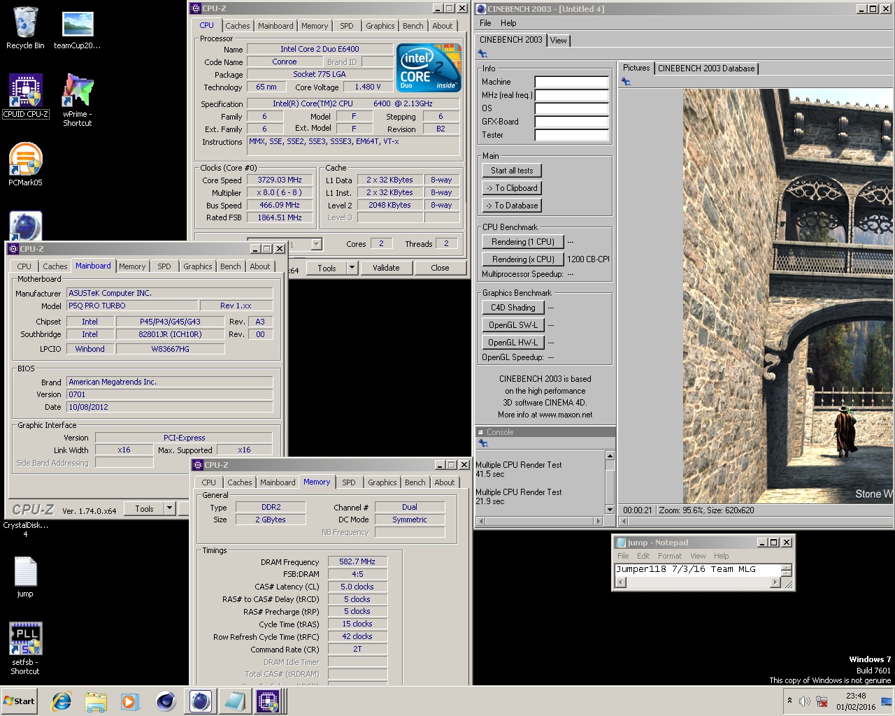Select the SPD tab in Memory CPU-Z window
Viewport: 895px width, 716px height.
pyautogui.click(x=349, y=482)
